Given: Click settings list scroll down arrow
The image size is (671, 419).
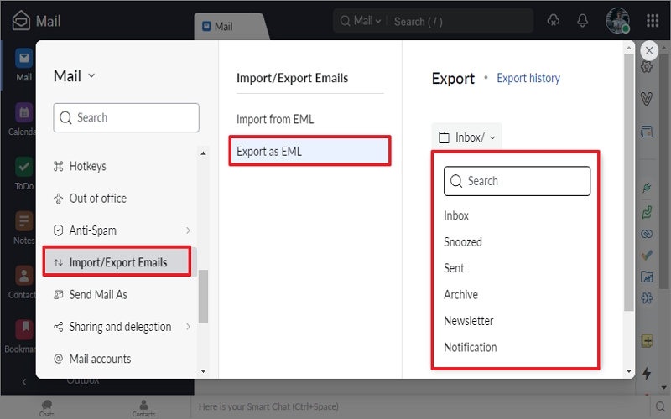Looking at the screenshot, I should [203, 371].
